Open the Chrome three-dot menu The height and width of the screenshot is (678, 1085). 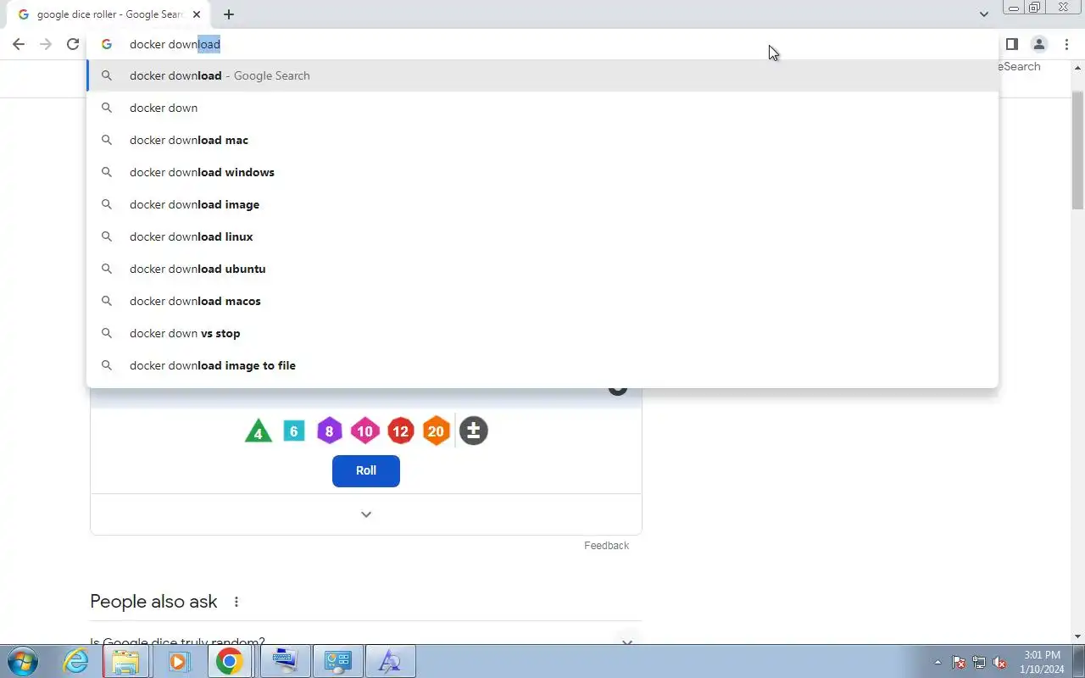coord(1066,44)
